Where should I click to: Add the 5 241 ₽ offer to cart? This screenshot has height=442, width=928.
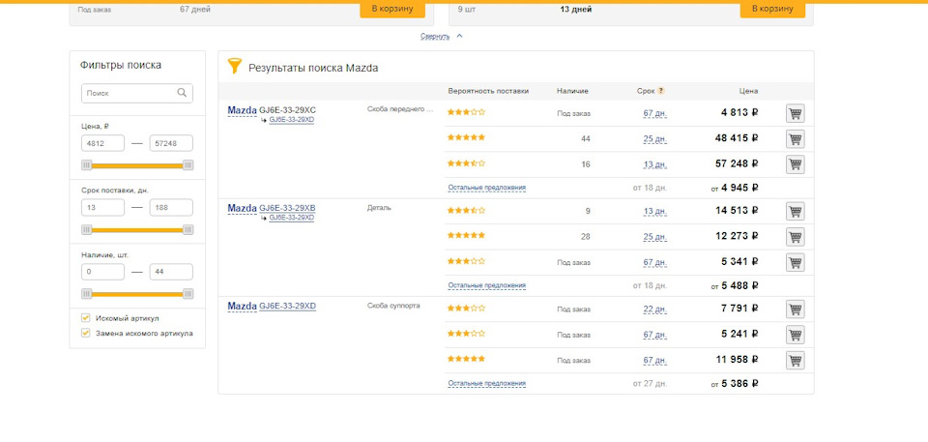796,335
